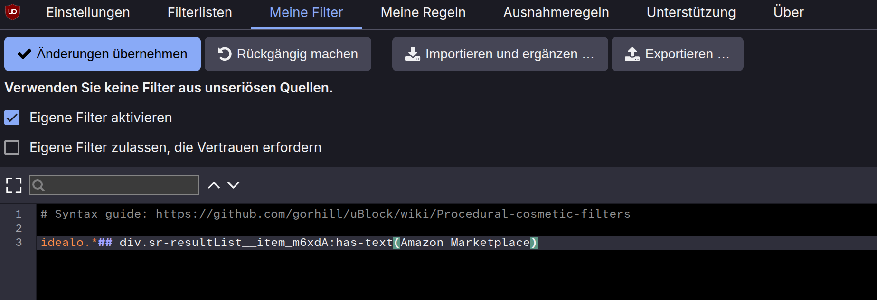The image size is (877, 300).
Task: Click the Syntax guide comment line
Action: click(x=335, y=214)
